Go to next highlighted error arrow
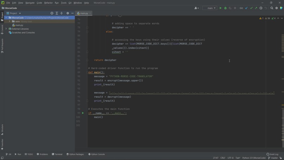The image size is (284, 160). 282,18
